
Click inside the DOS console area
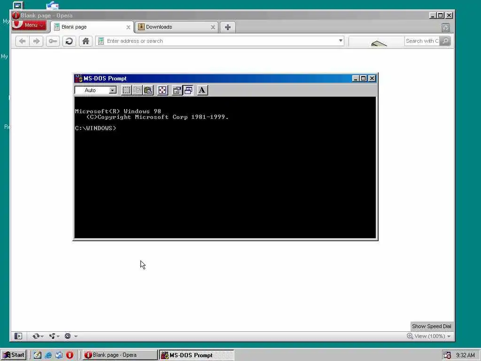pos(225,168)
